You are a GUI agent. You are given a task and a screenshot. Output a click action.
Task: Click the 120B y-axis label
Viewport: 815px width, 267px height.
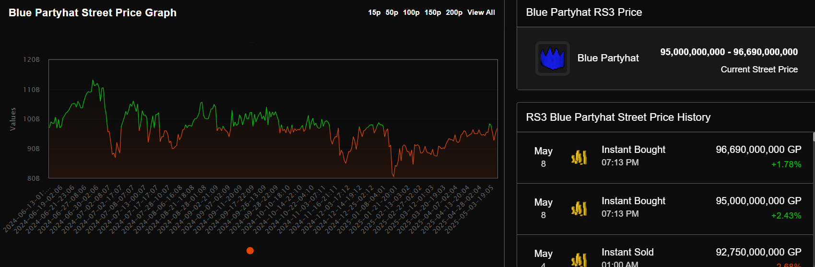click(32, 60)
